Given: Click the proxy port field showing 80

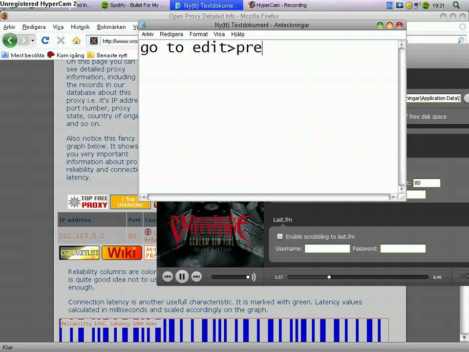Looking at the screenshot, I should point(426,183).
